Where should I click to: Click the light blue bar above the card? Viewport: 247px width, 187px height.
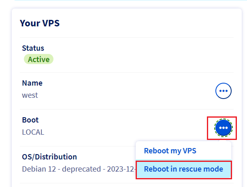[x=131, y=0]
